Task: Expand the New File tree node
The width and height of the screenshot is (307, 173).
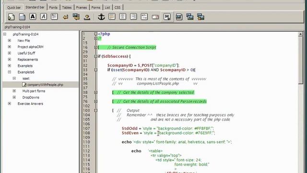Action: pos(10,40)
